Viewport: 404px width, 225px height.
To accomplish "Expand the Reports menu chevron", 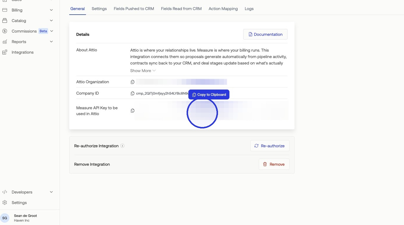I will [51, 42].
